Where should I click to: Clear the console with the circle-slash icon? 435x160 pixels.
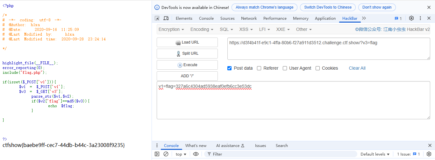click(x=166, y=154)
